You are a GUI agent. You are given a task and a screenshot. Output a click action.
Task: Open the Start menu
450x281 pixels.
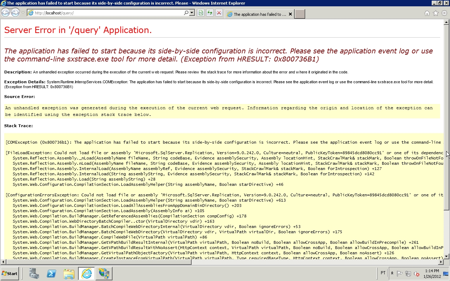click(9, 273)
